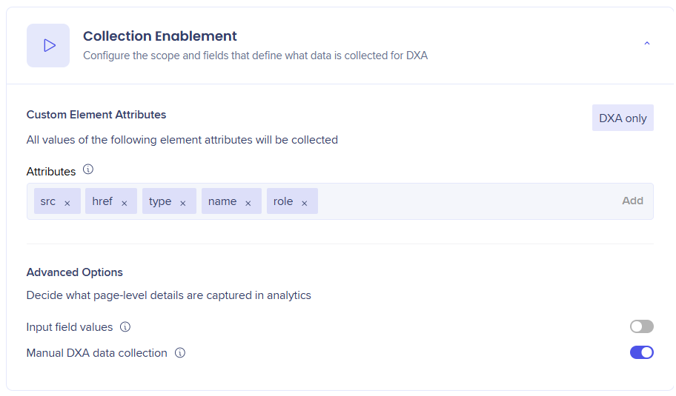Click the Custom Element Attributes heading
Image resolution: width=676 pixels, height=396 pixels.
(x=96, y=115)
